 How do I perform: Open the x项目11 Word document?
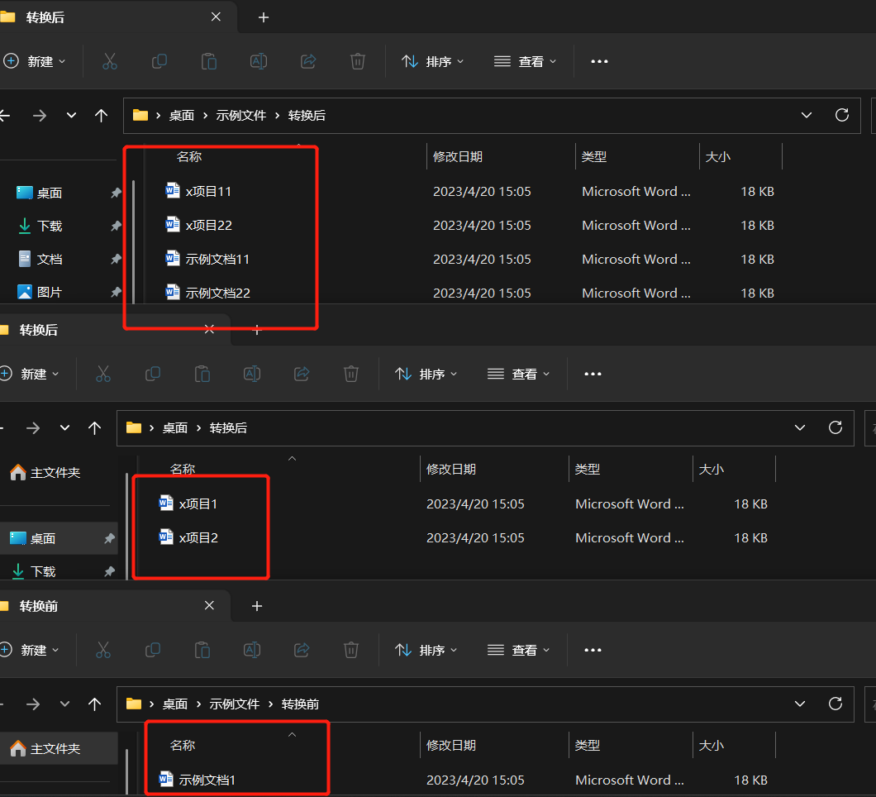coord(208,191)
